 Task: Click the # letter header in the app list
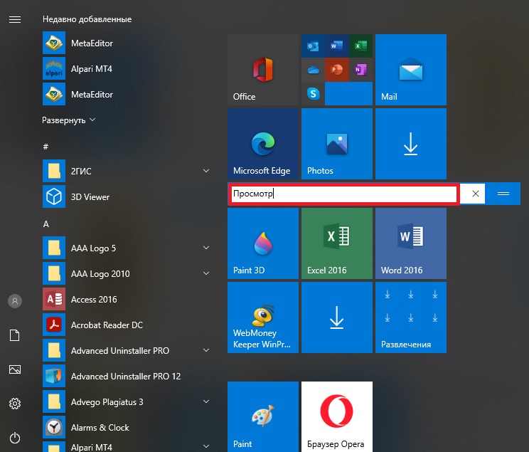pos(46,147)
